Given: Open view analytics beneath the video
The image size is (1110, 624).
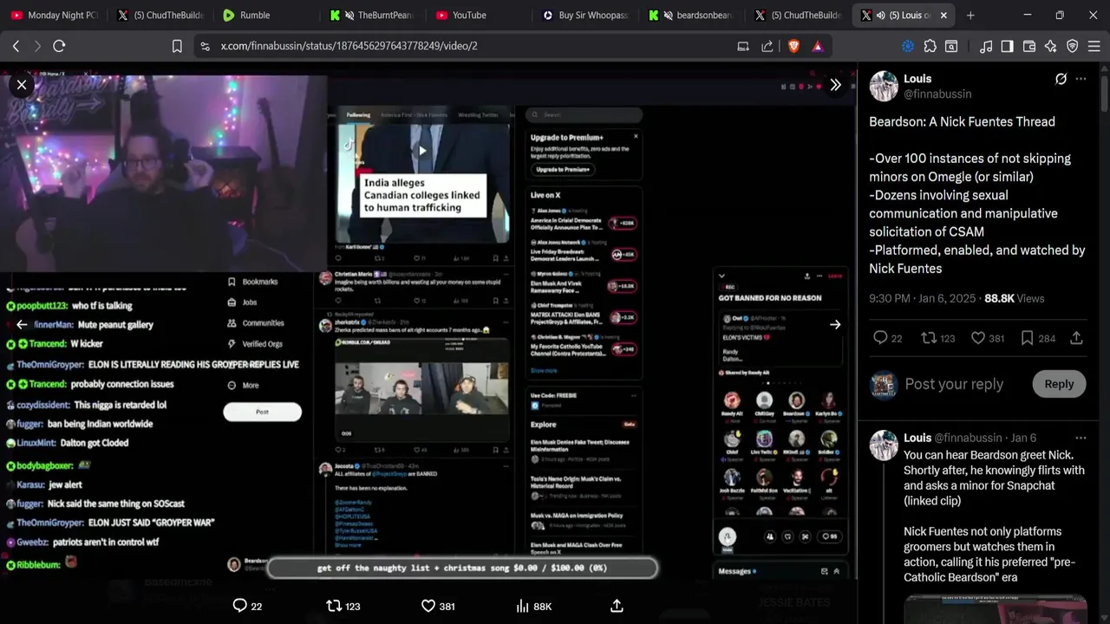Looking at the screenshot, I should point(522,606).
